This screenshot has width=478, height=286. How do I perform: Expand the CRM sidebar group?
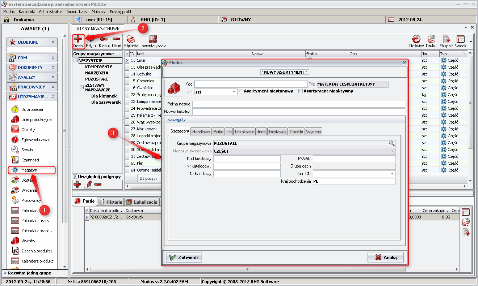point(53,57)
